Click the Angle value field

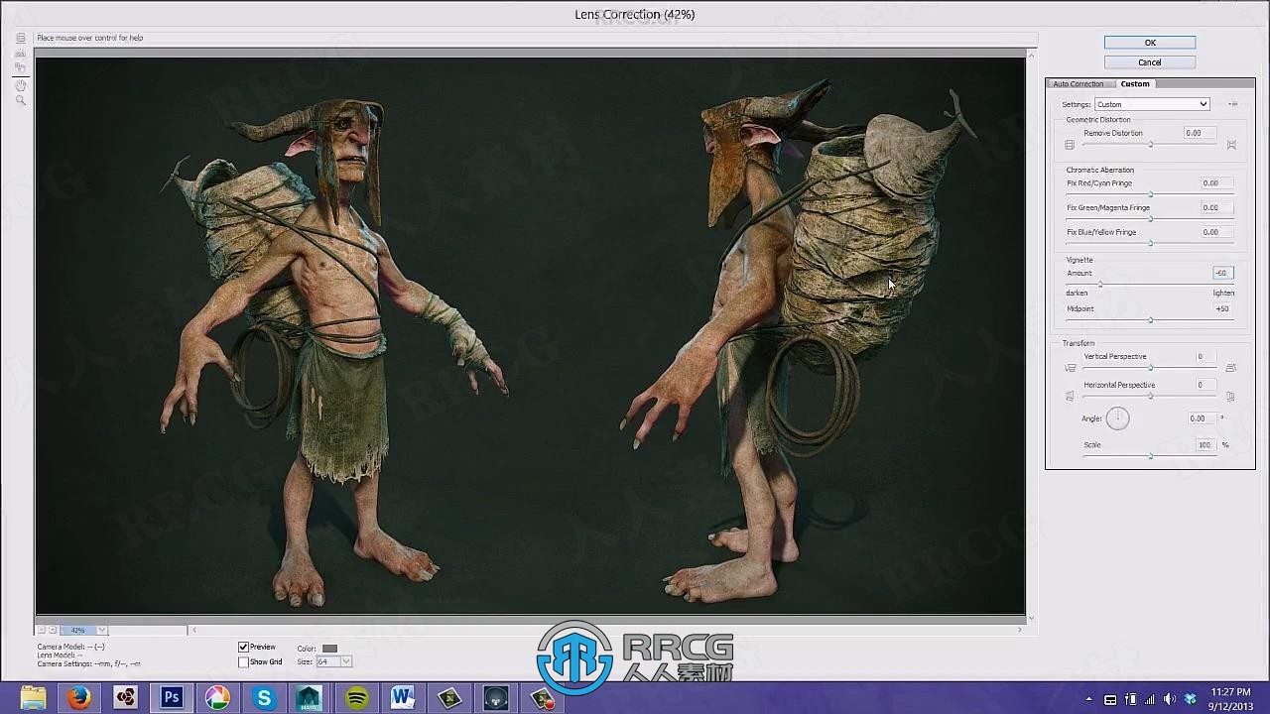click(1202, 418)
